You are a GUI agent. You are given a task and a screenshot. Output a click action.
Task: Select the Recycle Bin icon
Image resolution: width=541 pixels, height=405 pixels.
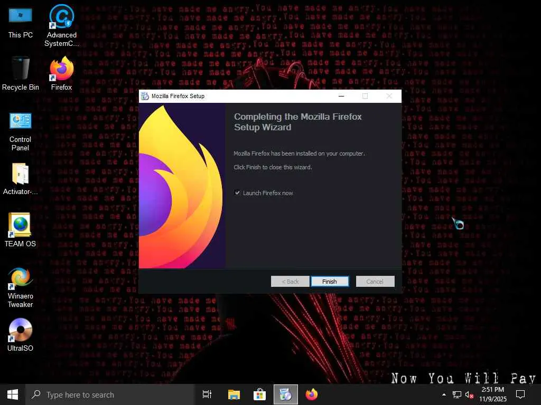coord(21,74)
